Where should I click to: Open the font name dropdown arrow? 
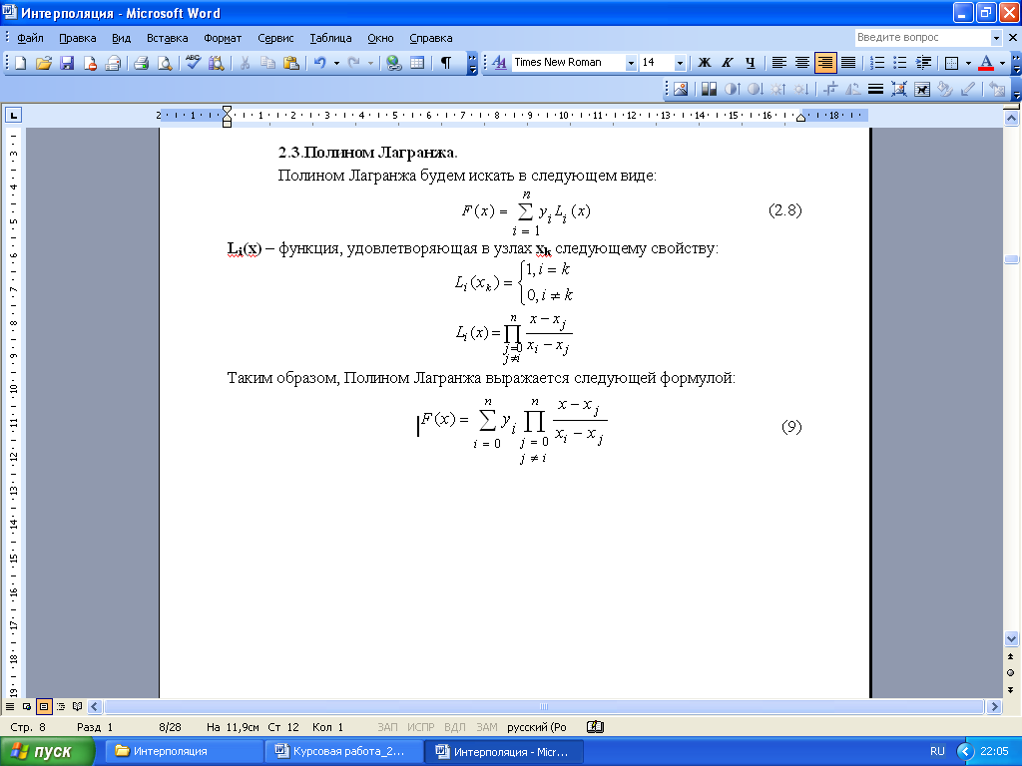click(631, 63)
